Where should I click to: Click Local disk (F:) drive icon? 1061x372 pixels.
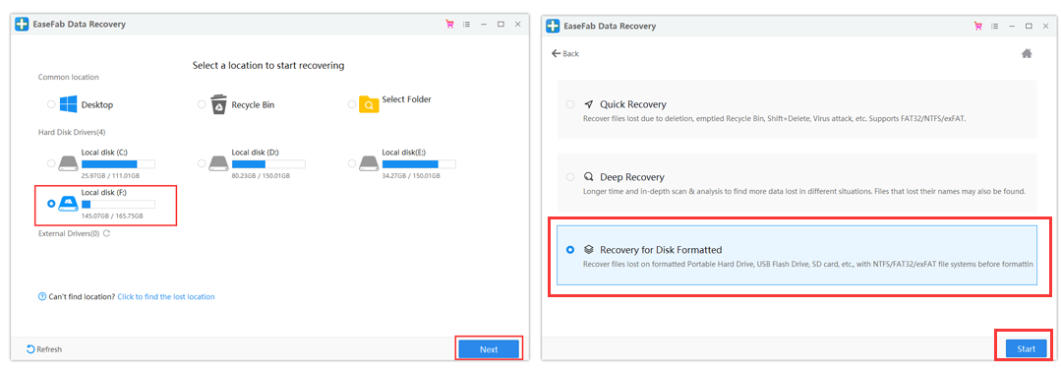coord(69,204)
